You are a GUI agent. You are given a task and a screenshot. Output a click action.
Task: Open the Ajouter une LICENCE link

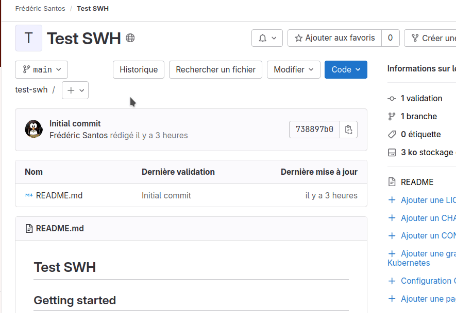point(428,200)
